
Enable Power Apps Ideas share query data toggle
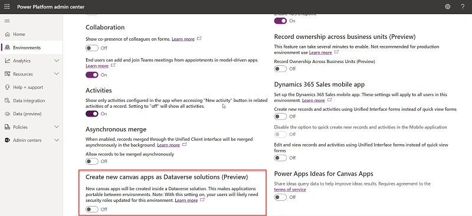coord(280,197)
